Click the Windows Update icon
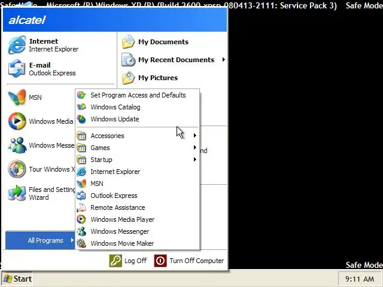 tap(81, 119)
